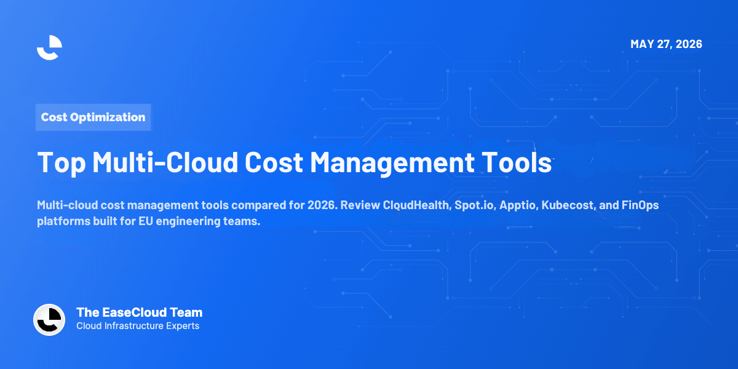Click the MAY 27, 2026 date text
Viewport: 738px width, 369px height.
point(666,44)
